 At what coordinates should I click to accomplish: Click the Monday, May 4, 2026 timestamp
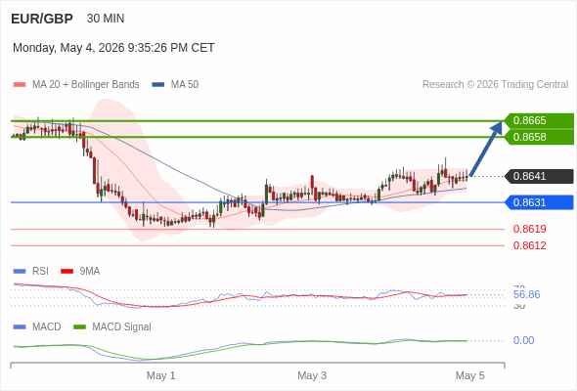click(113, 48)
